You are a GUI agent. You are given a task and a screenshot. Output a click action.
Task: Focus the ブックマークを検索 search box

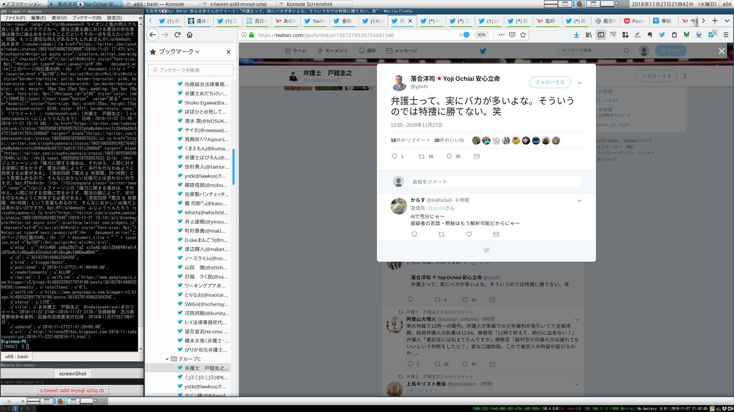[x=190, y=70]
